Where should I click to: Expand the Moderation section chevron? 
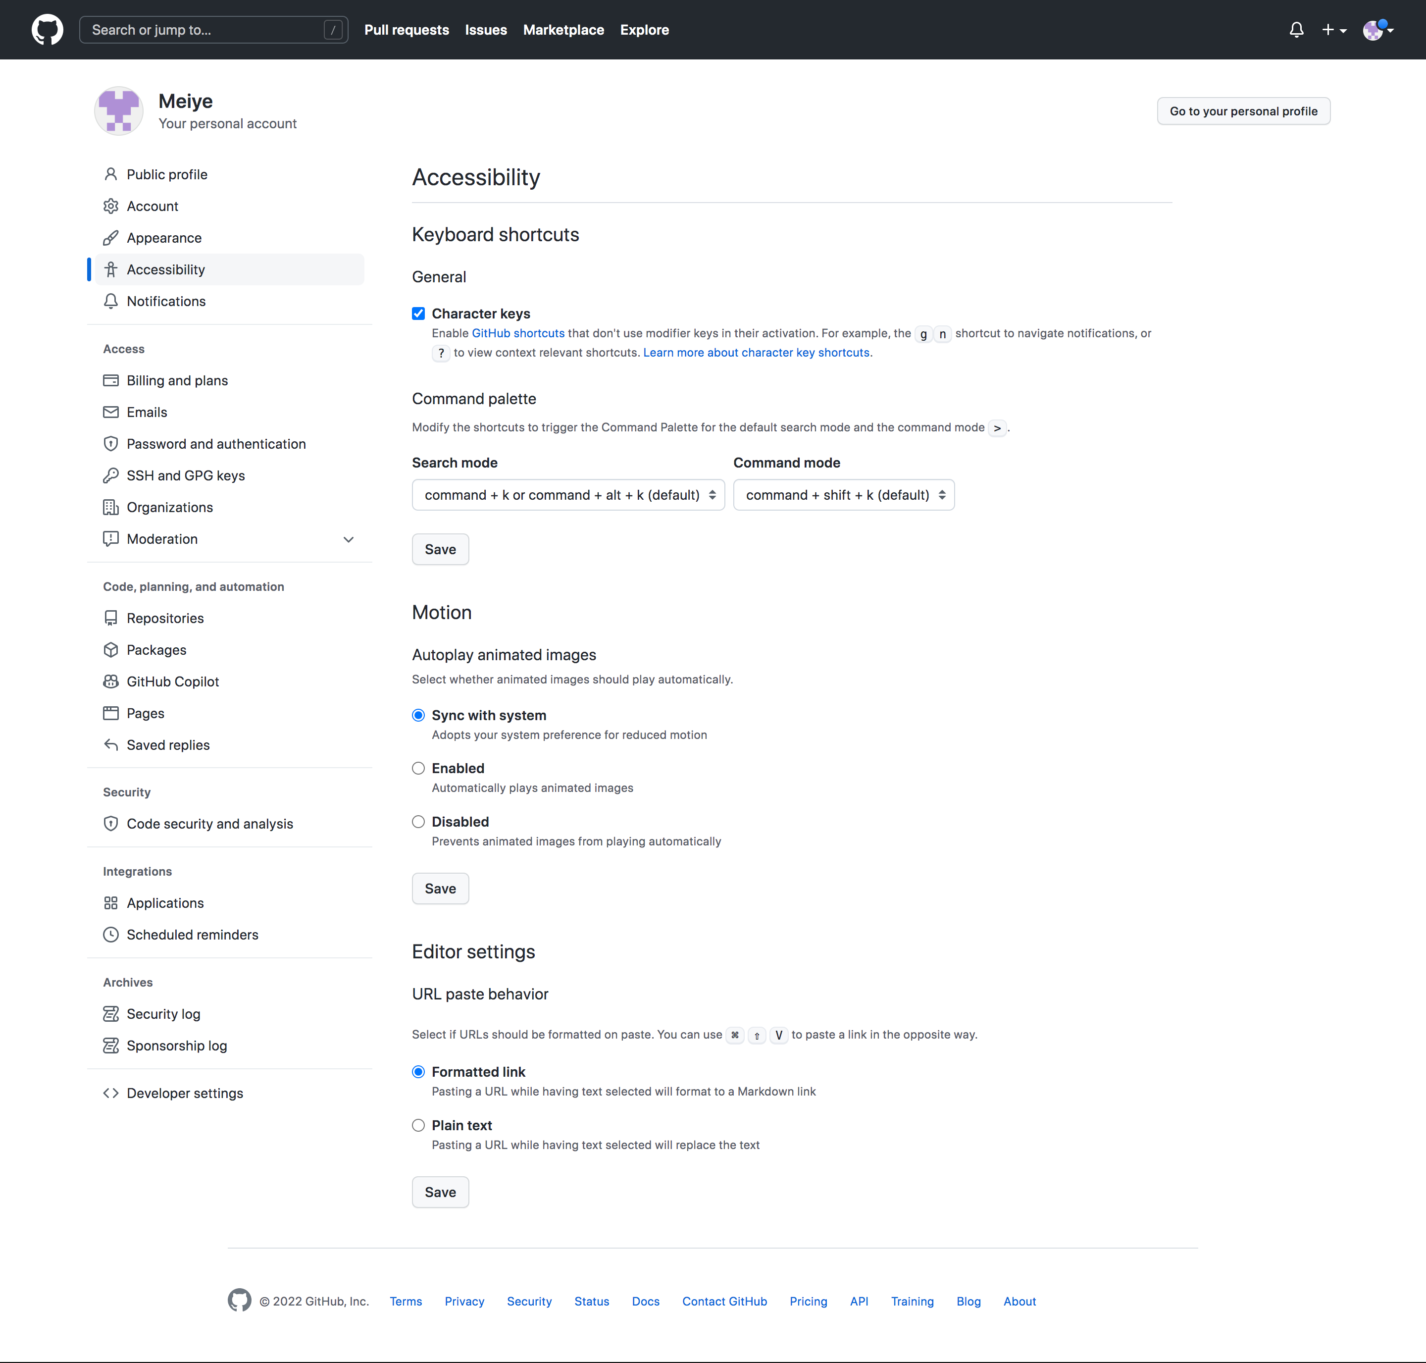[349, 539]
